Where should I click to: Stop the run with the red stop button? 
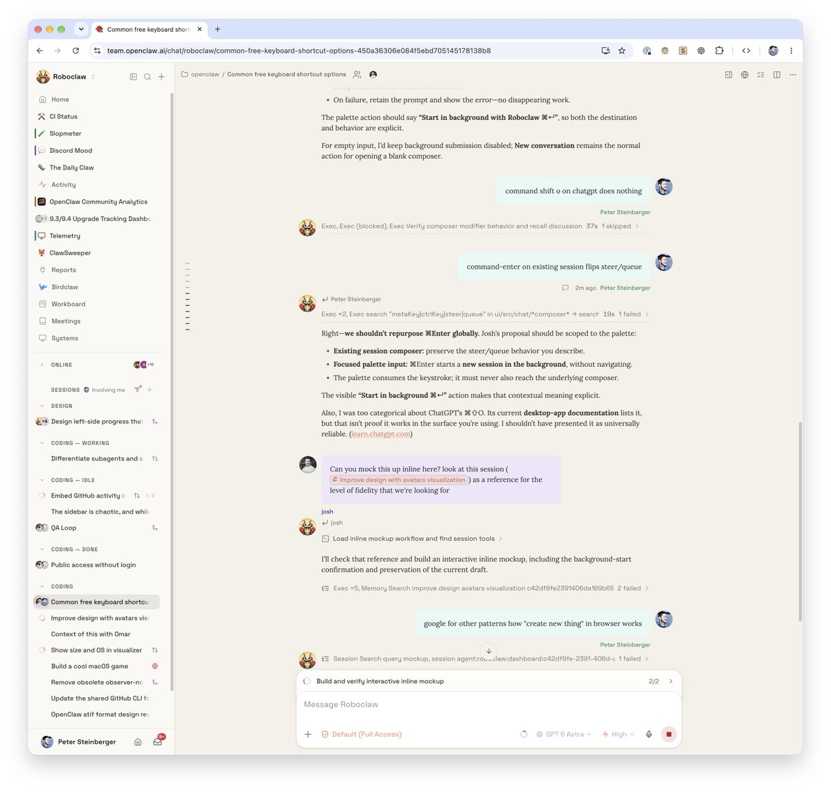point(669,734)
